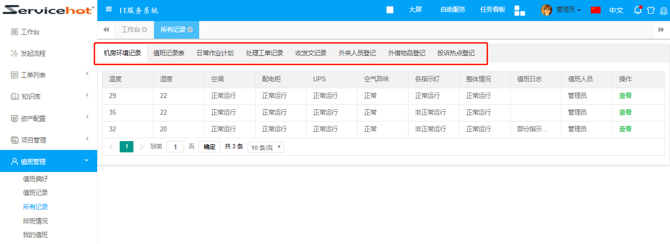The image size is (670, 244).
Task: Click the award badge icon in header
Action: click(x=664, y=10)
